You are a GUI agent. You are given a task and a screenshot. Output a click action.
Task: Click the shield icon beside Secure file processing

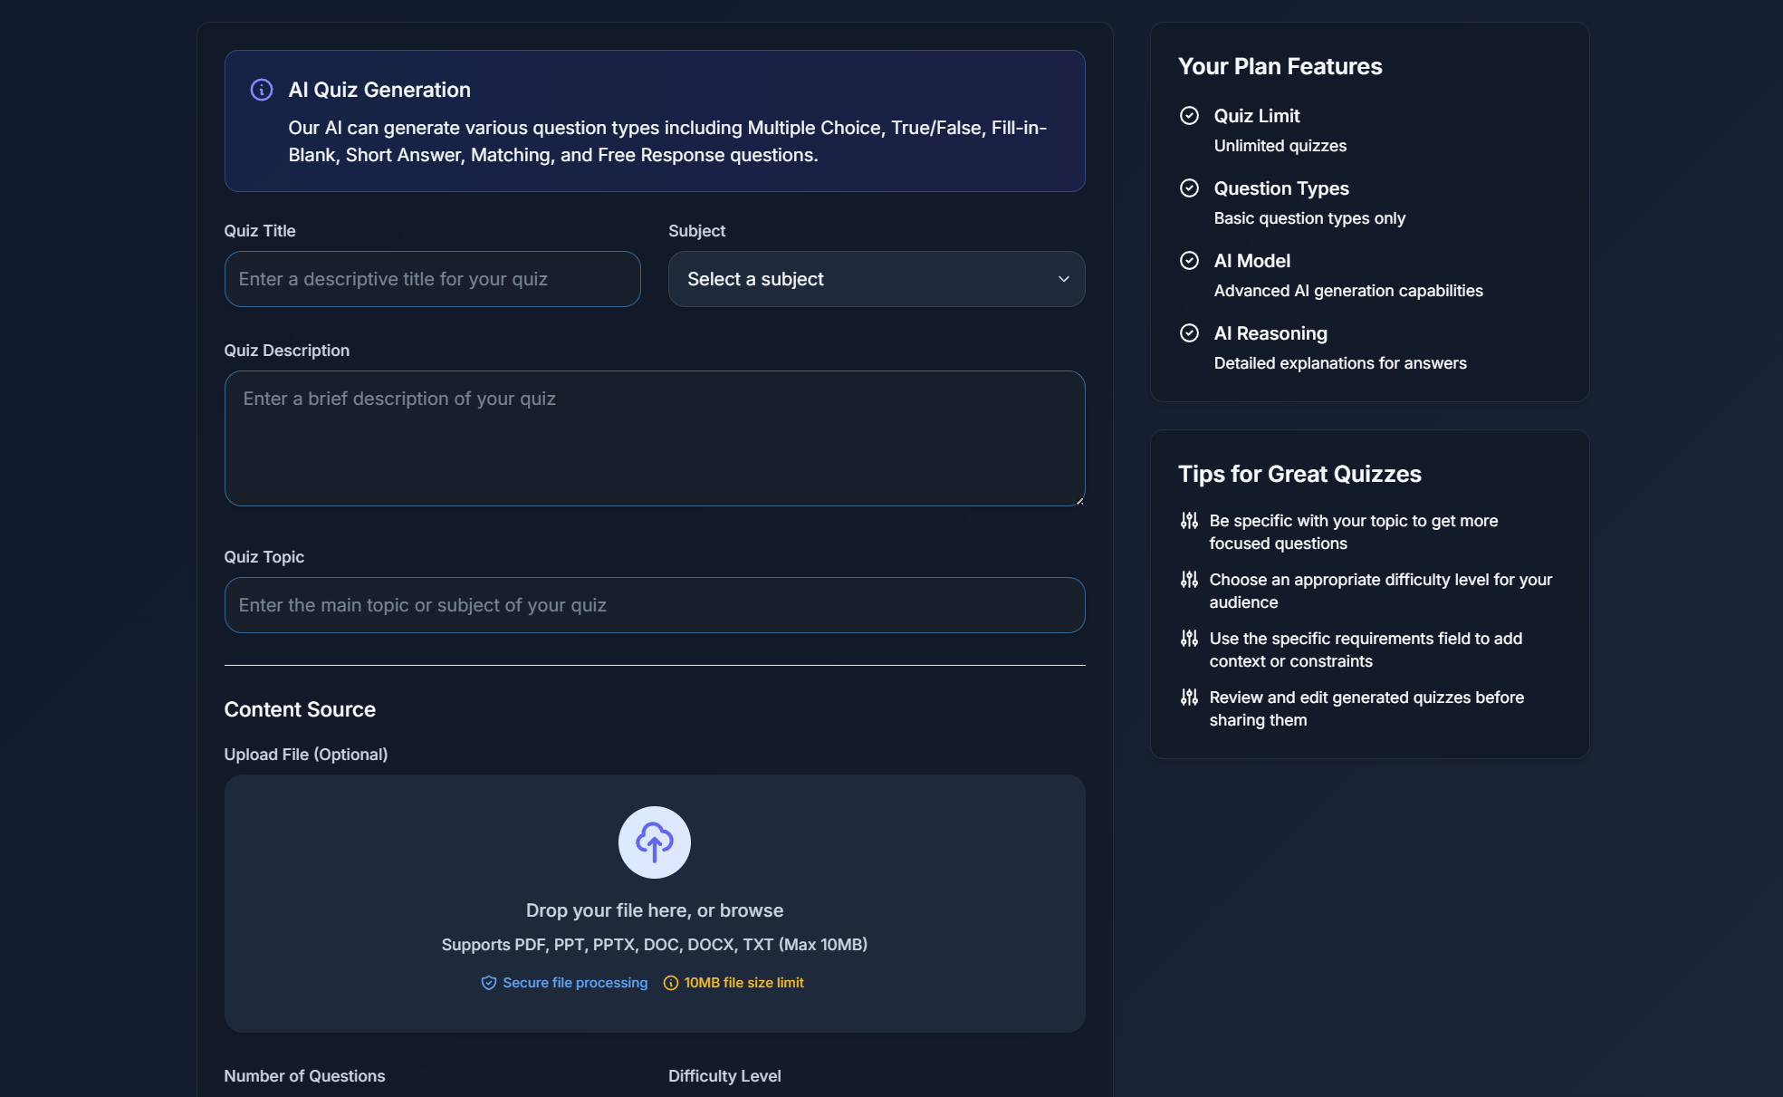489,983
